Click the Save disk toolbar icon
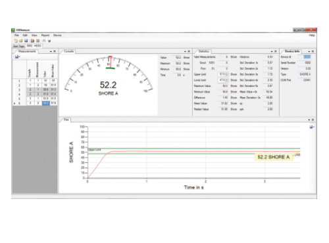This screenshot has width=329, height=243. pyautogui.click(x=26, y=41)
